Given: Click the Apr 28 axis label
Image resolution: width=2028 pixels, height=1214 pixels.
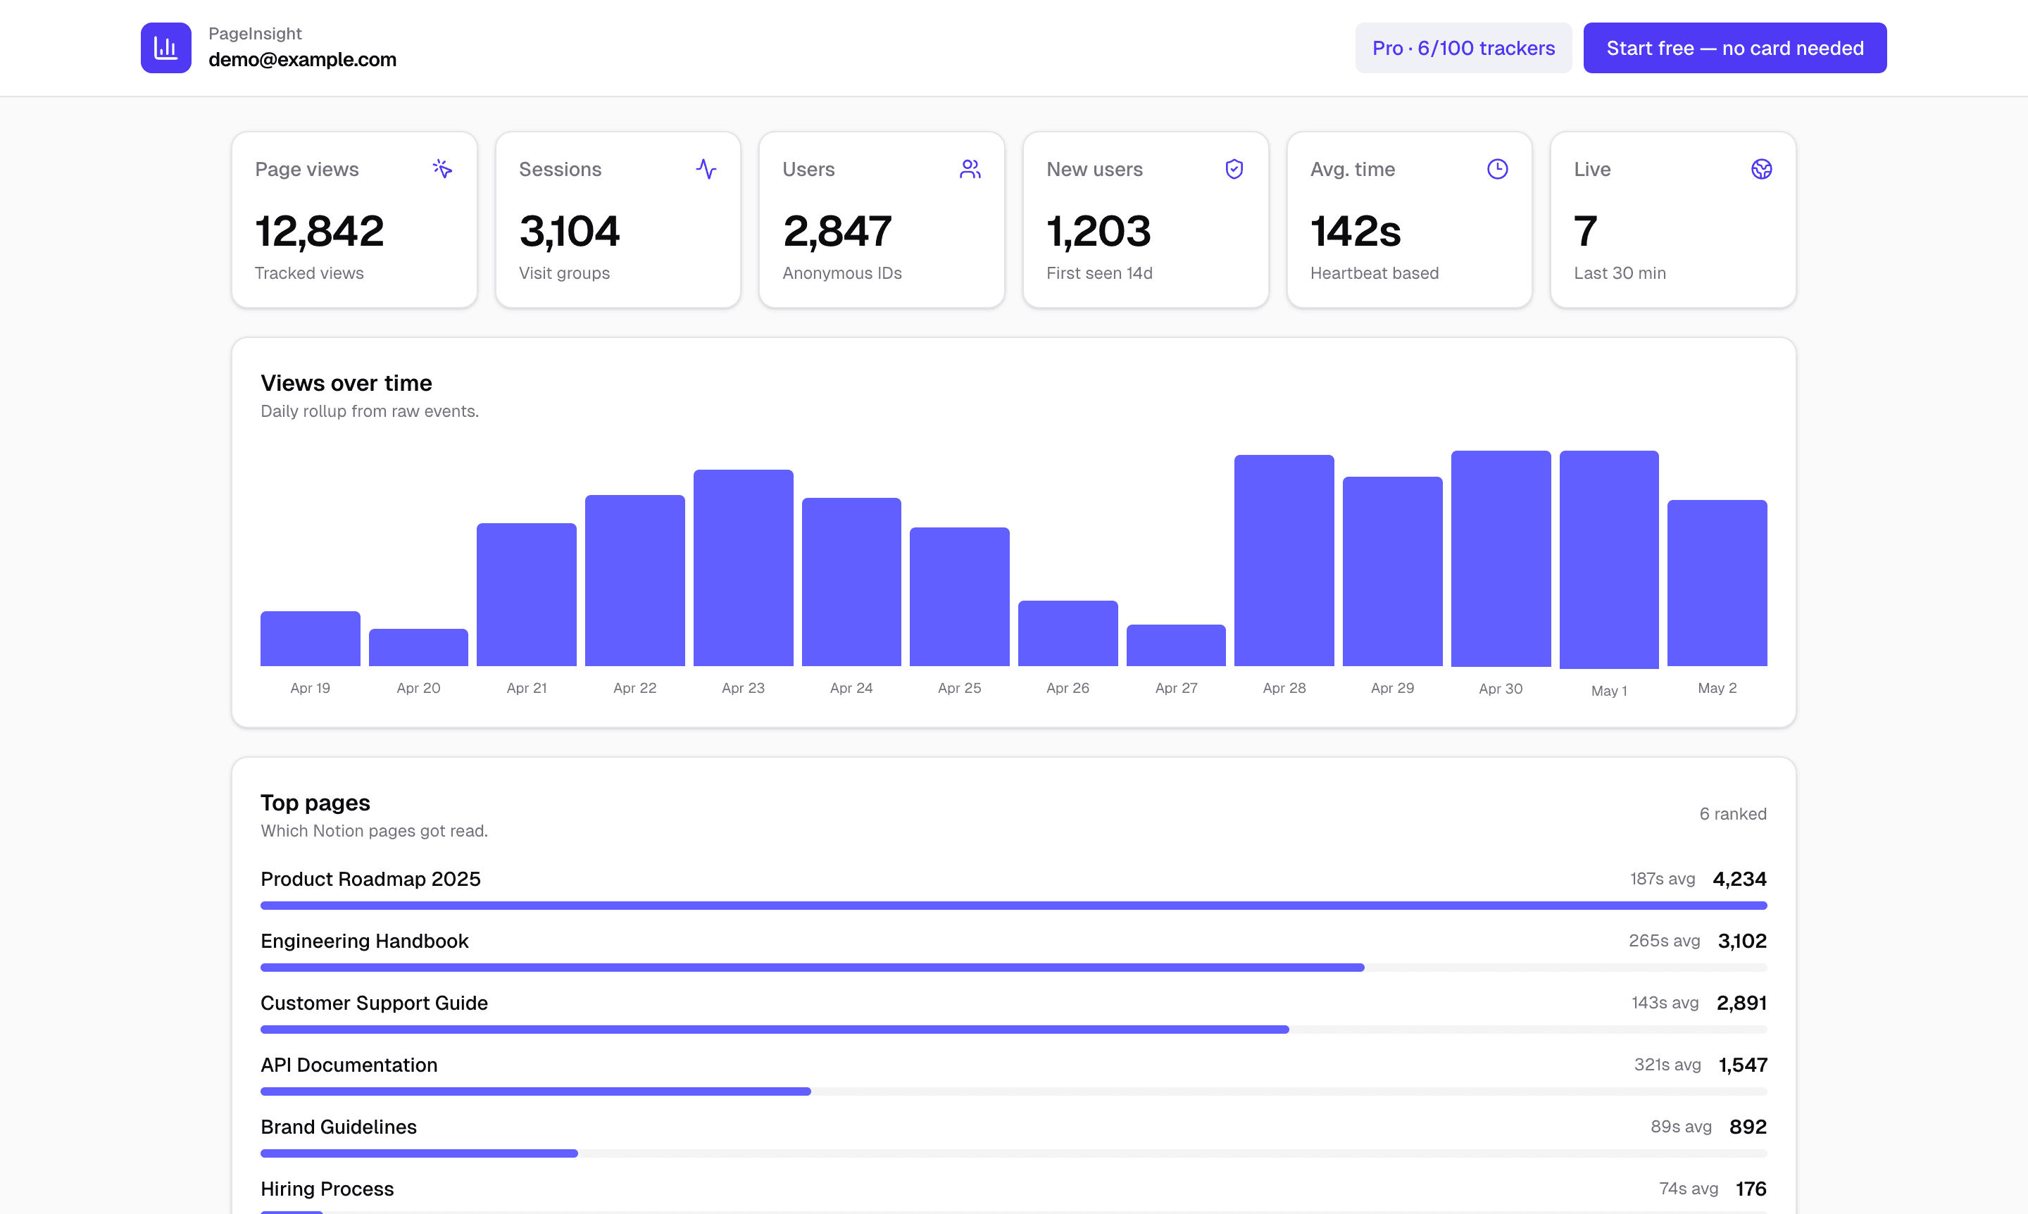Looking at the screenshot, I should point(1284,688).
